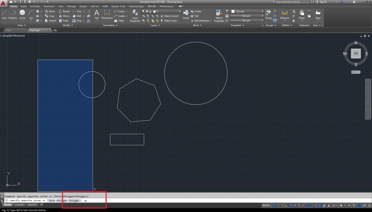Select the Line drawing tool
Screen dimensions: 372x212
click(4, 14)
